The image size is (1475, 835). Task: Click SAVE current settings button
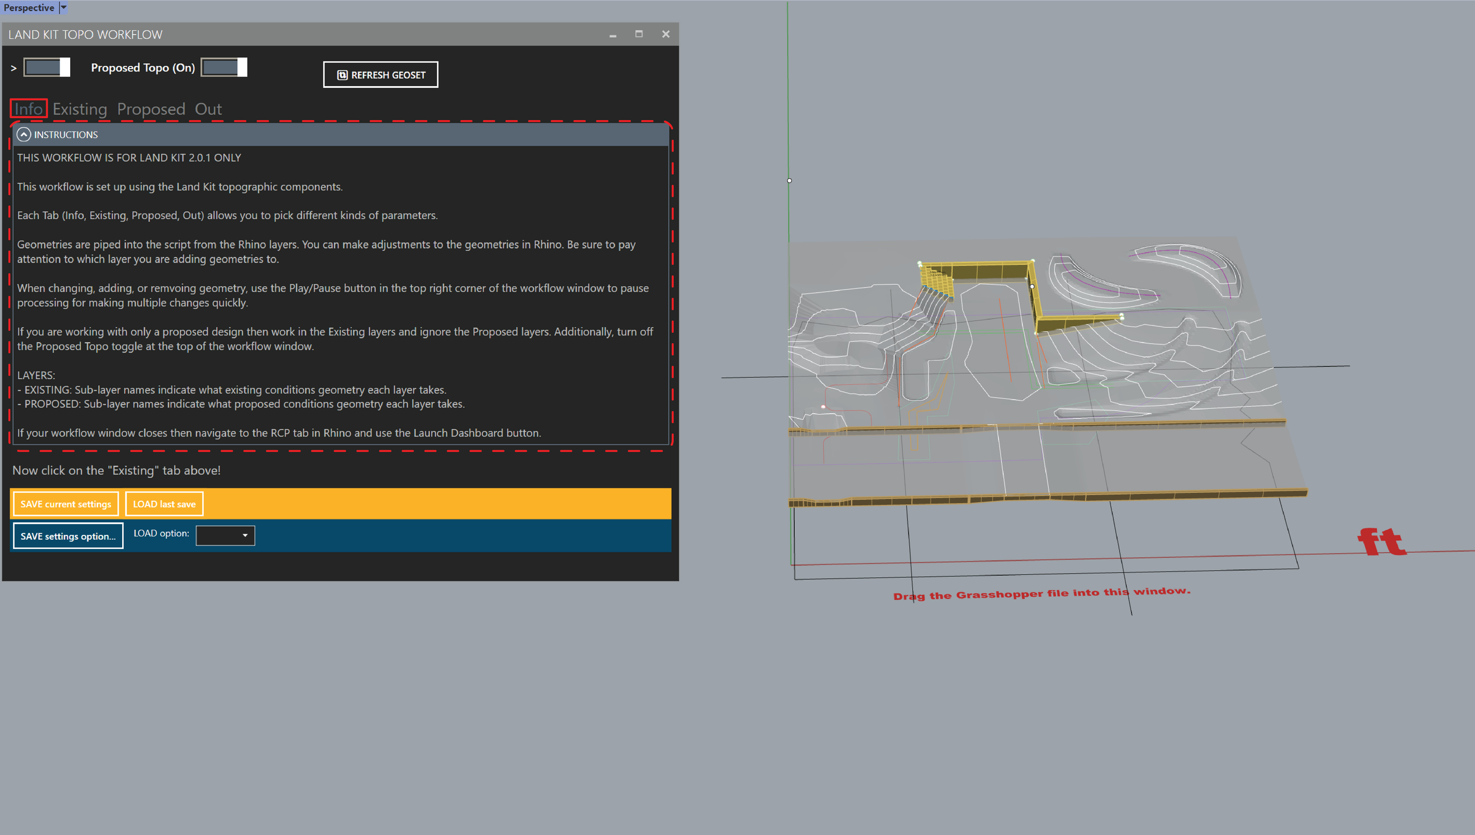click(65, 504)
